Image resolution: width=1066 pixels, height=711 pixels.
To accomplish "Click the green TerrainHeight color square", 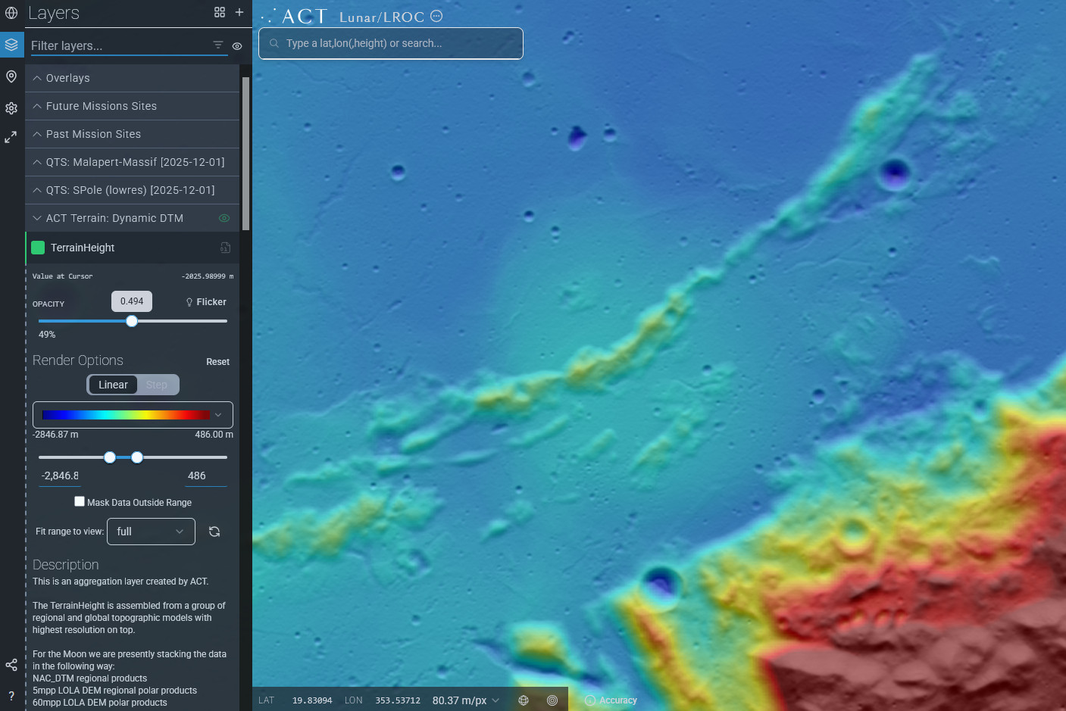I will (38, 248).
